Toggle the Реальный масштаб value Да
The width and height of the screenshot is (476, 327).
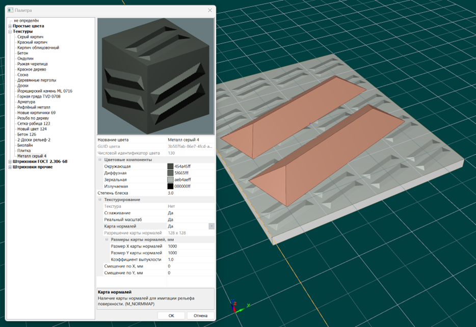(171, 220)
